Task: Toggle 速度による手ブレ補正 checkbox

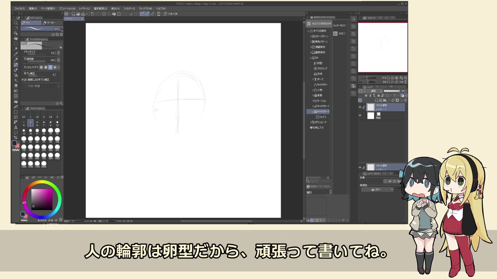Action: pos(24,79)
